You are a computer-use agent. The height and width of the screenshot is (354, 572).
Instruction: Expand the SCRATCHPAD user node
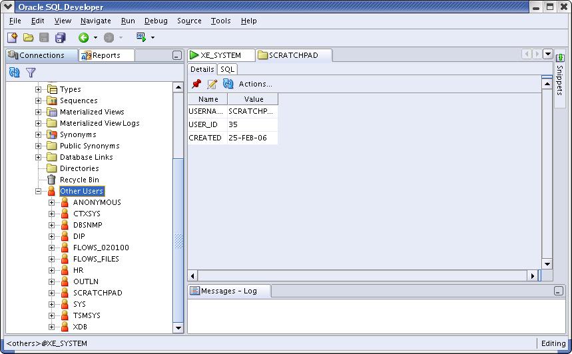[51, 293]
